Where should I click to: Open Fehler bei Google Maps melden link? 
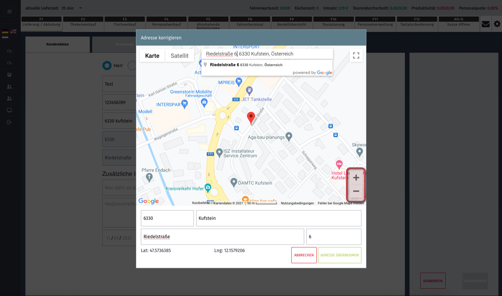coord(341,203)
